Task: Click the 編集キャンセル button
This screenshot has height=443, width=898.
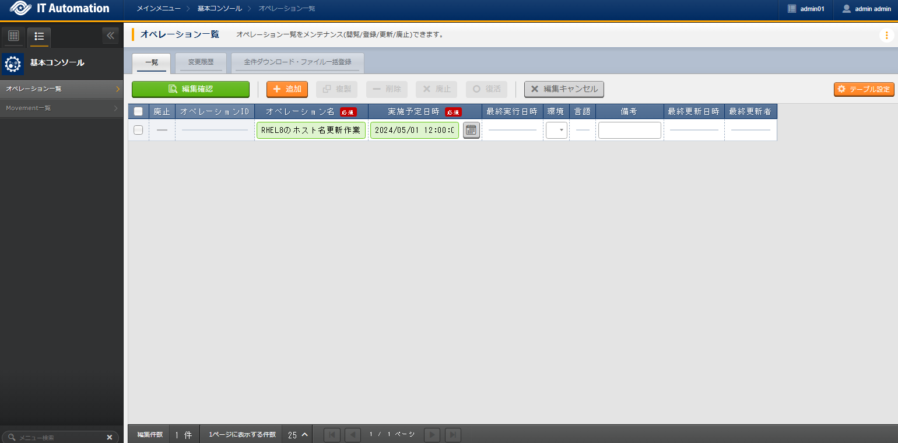Action: tap(564, 89)
